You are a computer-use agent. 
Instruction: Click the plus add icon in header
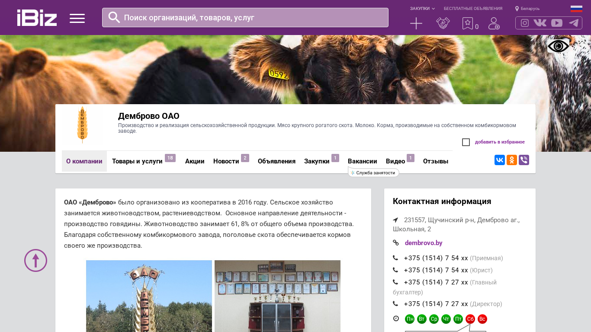pyautogui.click(x=416, y=23)
